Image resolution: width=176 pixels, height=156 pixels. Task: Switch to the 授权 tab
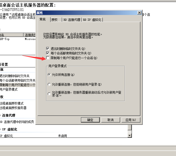(55, 20)
